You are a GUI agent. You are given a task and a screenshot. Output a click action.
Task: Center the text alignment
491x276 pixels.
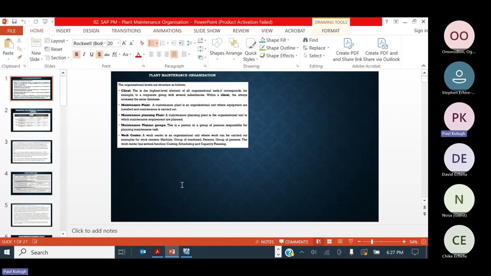click(x=159, y=54)
